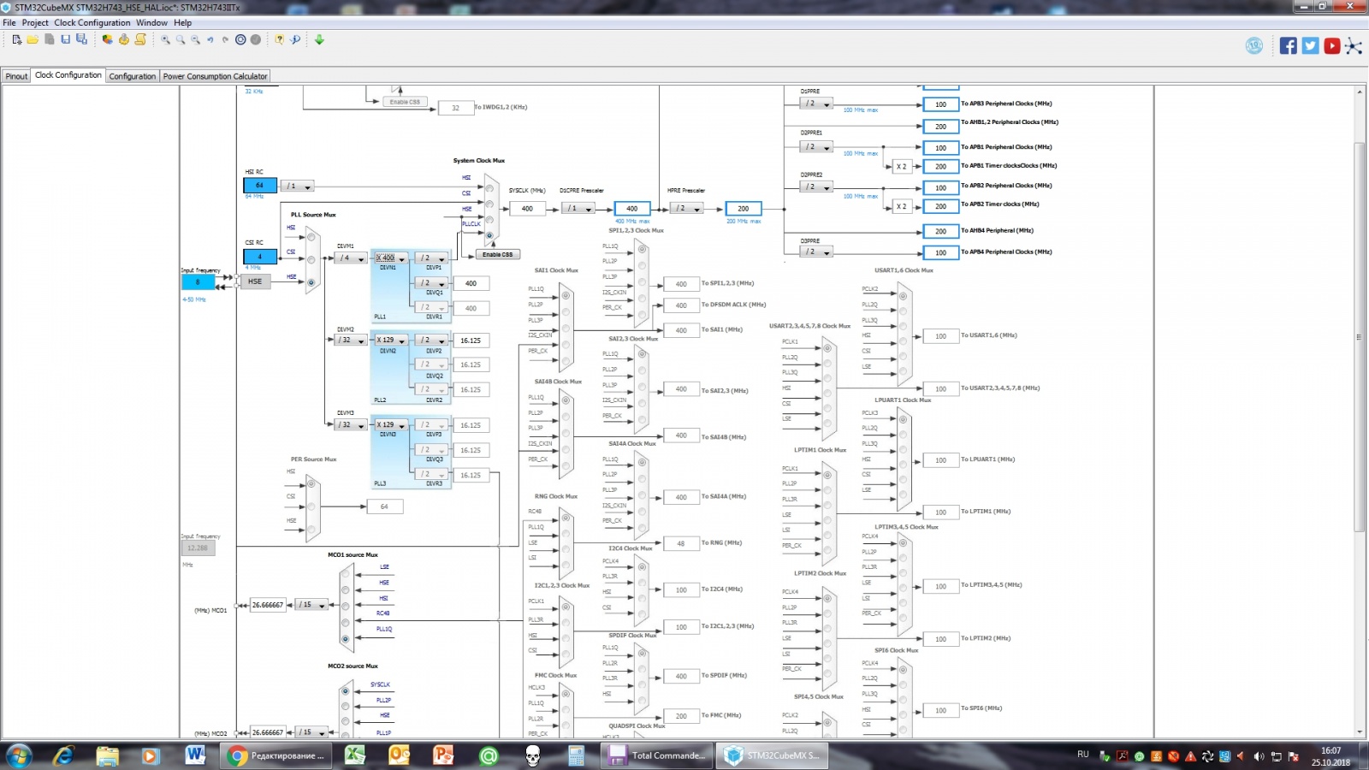Image resolution: width=1369 pixels, height=770 pixels.
Task: Select CSI in the System Clock Mux
Action: (489, 204)
